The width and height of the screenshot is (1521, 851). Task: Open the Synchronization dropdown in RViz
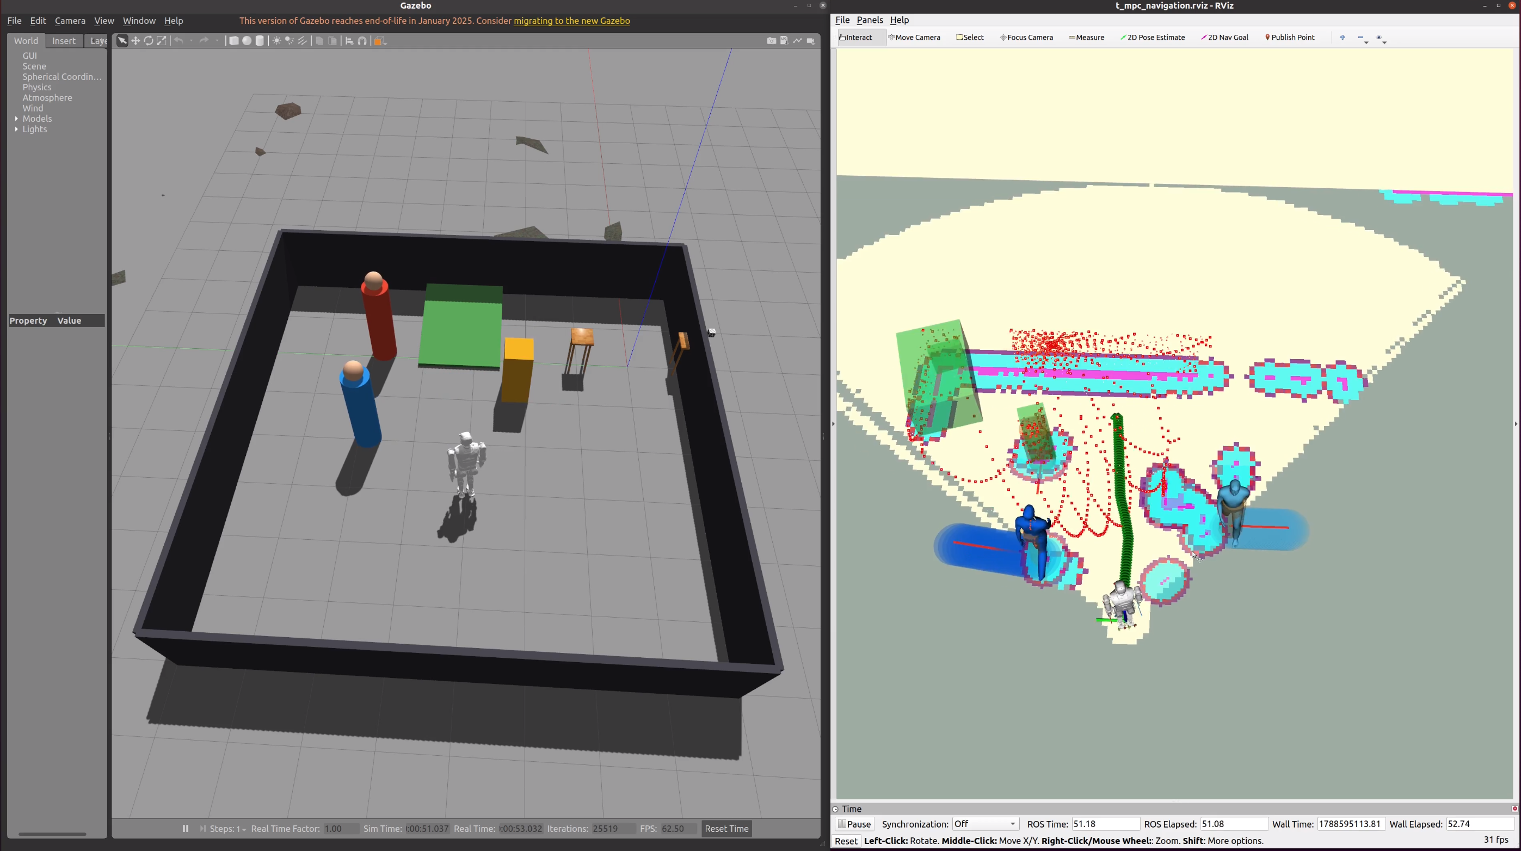click(986, 824)
